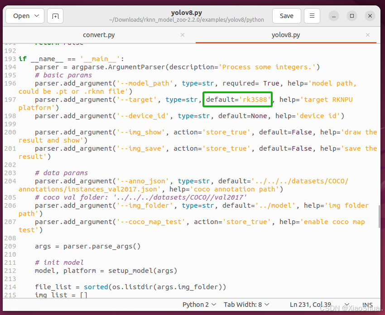Click the '# init model' comment
The width and height of the screenshot is (385, 315).
pyautogui.click(x=59, y=262)
